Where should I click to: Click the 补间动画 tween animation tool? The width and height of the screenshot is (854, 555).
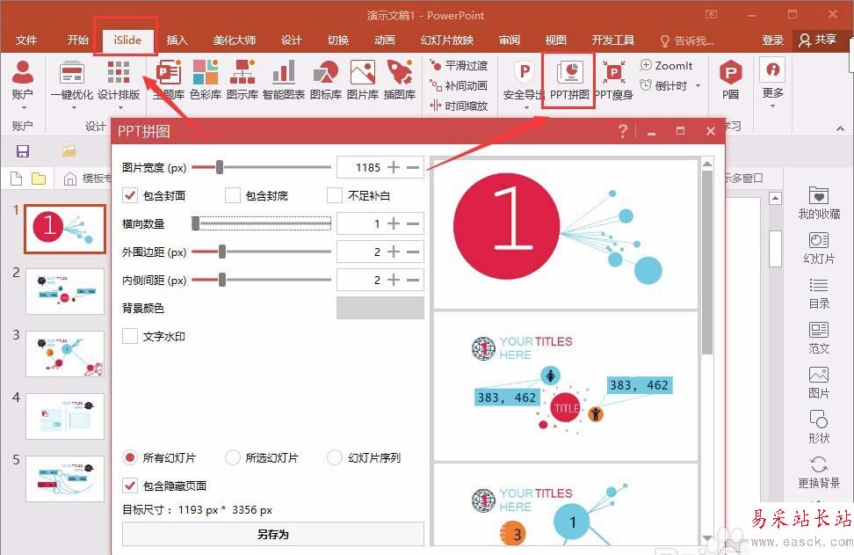tap(459, 85)
